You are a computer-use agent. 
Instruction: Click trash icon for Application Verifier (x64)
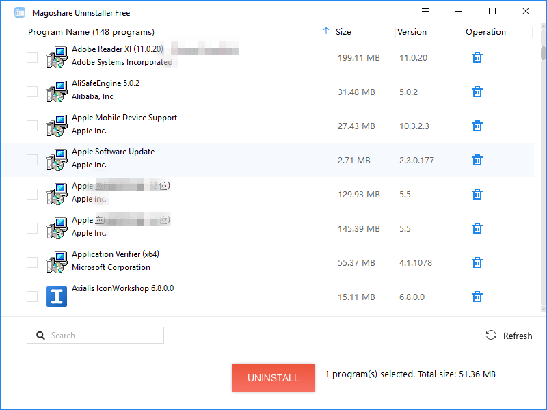[x=477, y=262]
